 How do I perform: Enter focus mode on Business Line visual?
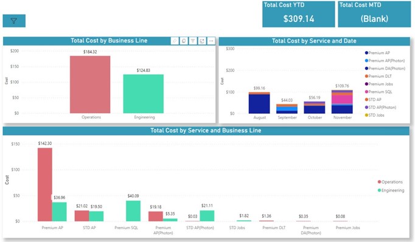tap(202, 41)
